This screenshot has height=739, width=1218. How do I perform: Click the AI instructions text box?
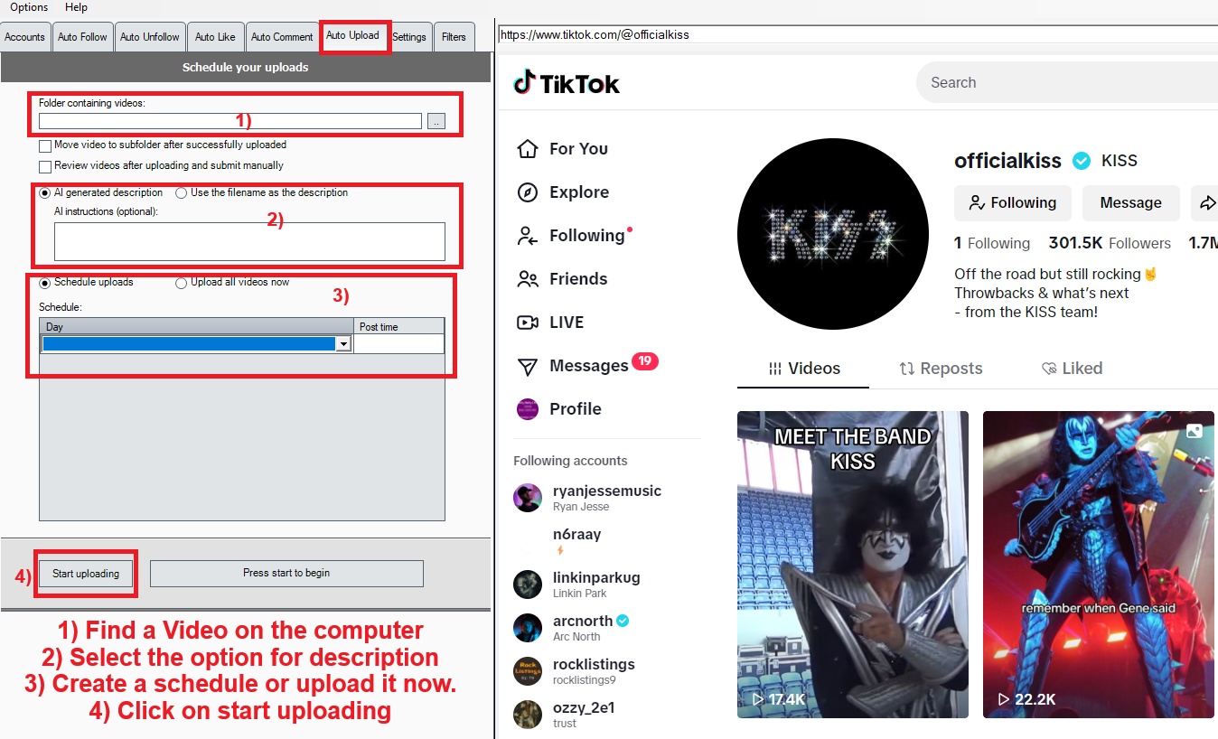click(249, 242)
